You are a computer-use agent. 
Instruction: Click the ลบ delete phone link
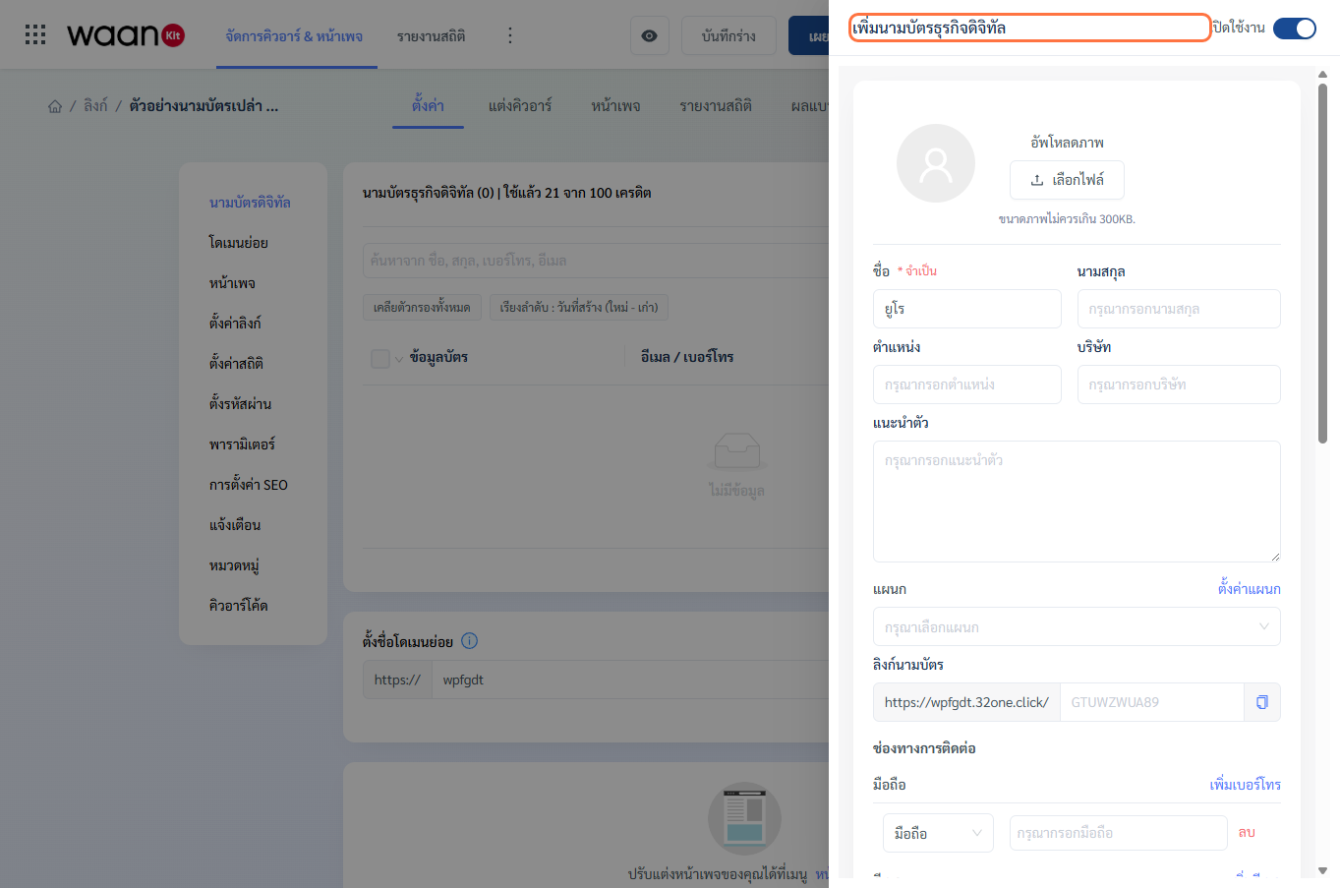[1247, 833]
